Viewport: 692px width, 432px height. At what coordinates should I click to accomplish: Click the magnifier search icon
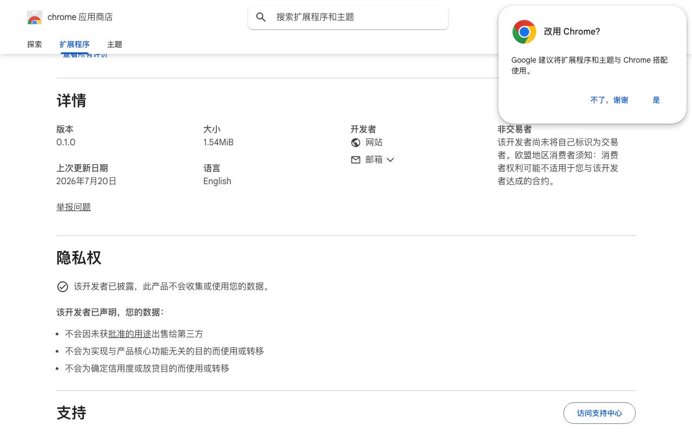click(x=261, y=17)
